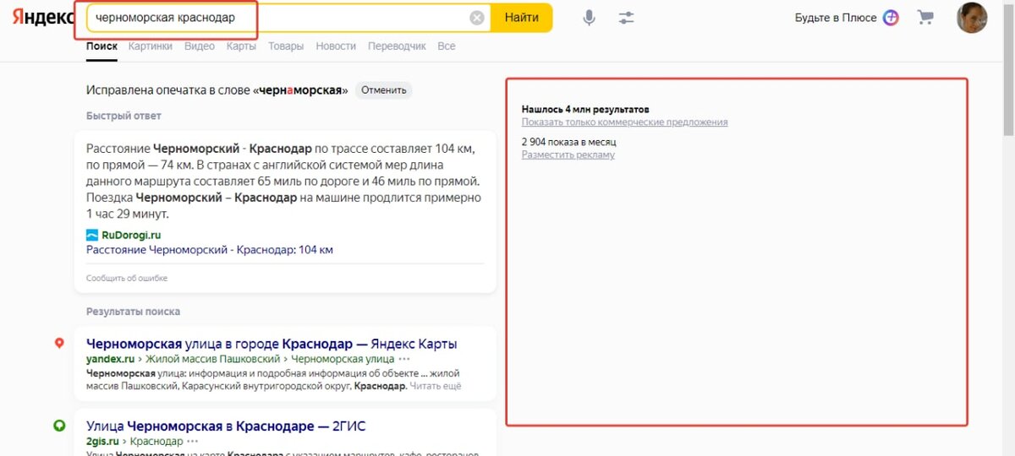
Task: Click Разместить рекламу link
Action: 568,155
